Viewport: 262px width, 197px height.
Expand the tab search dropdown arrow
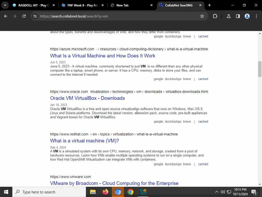coord(5,5)
